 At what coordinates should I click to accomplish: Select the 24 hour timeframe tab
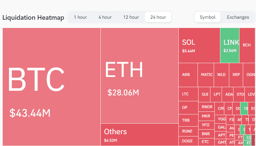(x=158, y=17)
